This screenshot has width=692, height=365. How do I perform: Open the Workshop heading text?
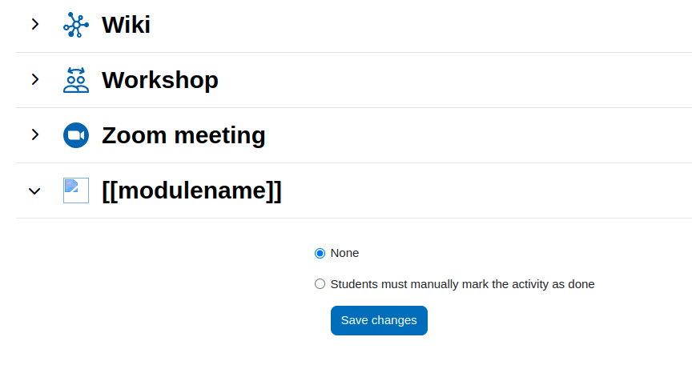pos(160,80)
